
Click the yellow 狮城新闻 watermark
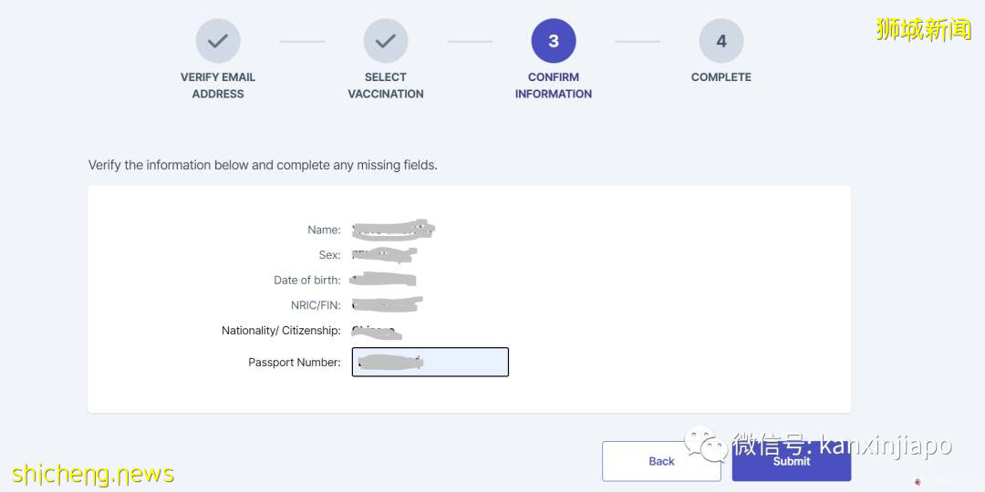coord(923,28)
